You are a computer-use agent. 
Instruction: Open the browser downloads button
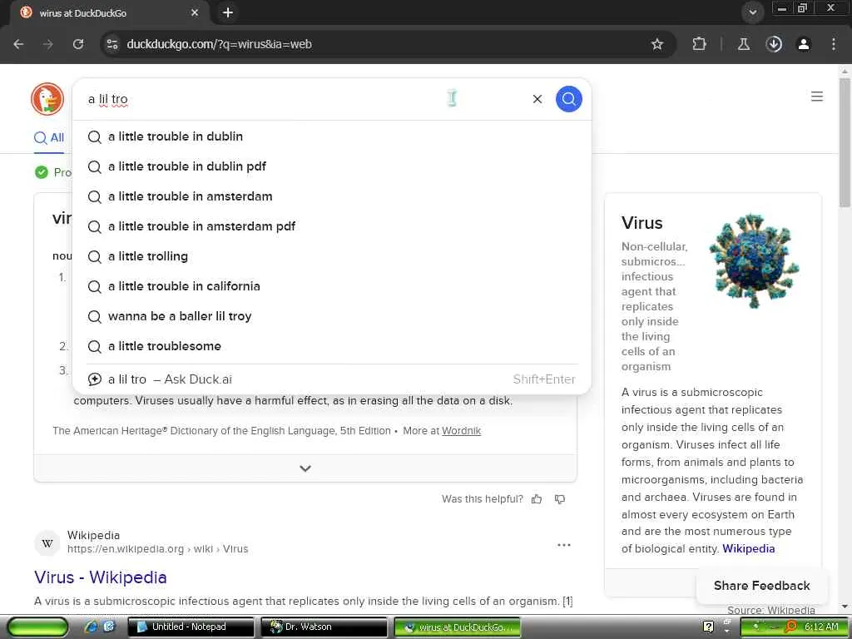point(774,44)
